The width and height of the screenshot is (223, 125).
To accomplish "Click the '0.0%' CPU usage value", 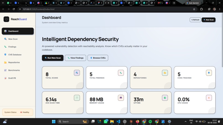I will pyautogui.click(x=183, y=99).
